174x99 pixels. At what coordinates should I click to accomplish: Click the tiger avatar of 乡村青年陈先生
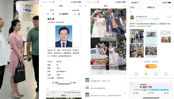click(132, 17)
